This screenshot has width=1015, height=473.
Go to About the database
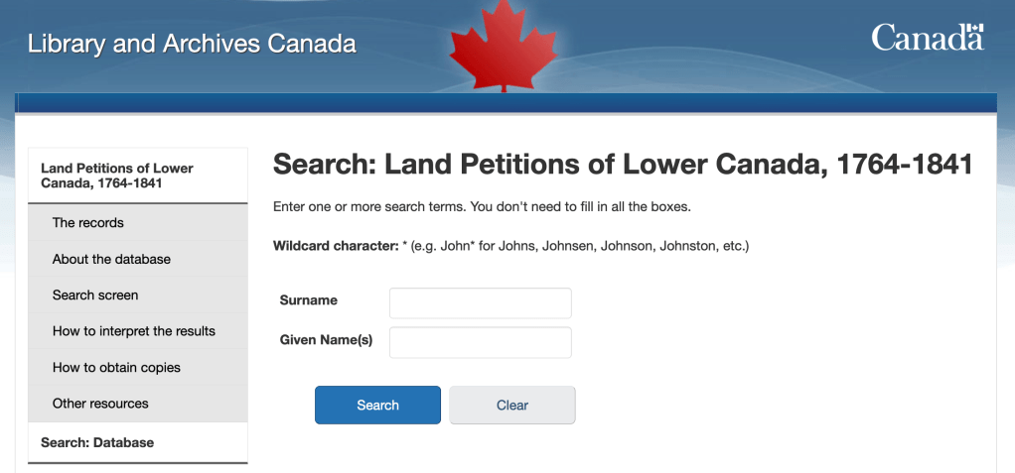(x=111, y=259)
